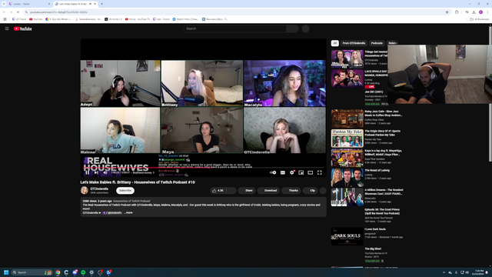Open QTCinderella channel avatar
The width and height of the screenshot is (492, 277).
click(x=85, y=190)
